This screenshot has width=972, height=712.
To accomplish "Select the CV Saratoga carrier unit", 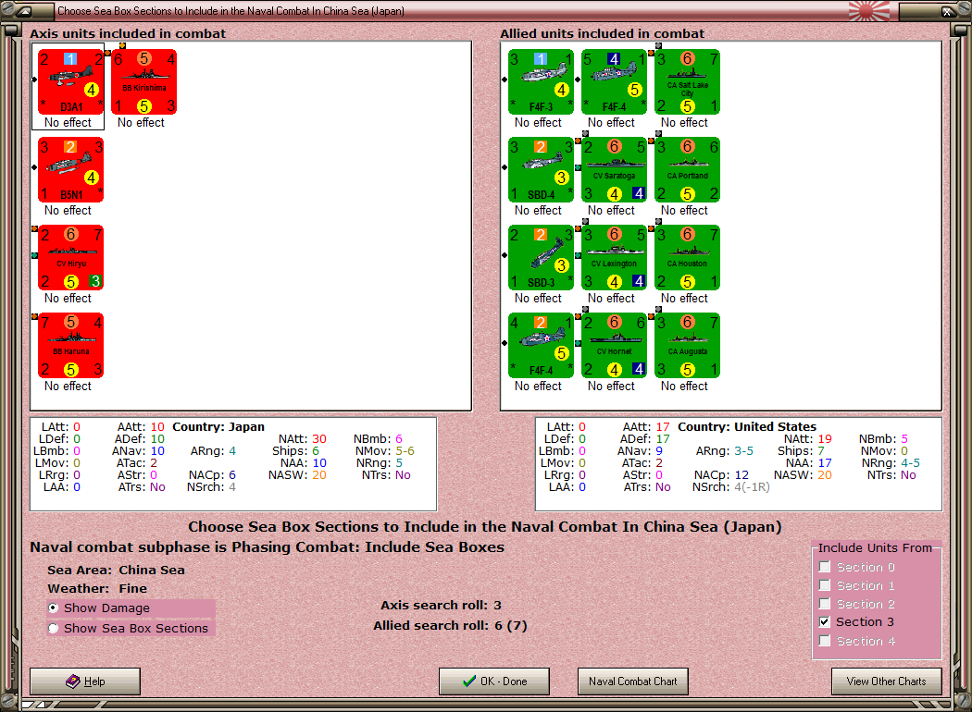I will 615,170.
